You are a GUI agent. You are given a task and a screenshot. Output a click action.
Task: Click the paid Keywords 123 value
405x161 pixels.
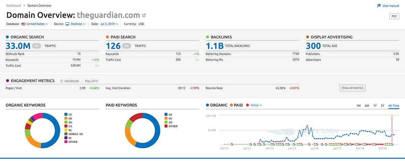(x=178, y=54)
